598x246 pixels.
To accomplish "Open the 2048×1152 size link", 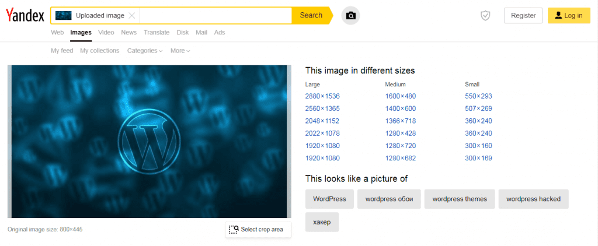I will click(x=322, y=121).
